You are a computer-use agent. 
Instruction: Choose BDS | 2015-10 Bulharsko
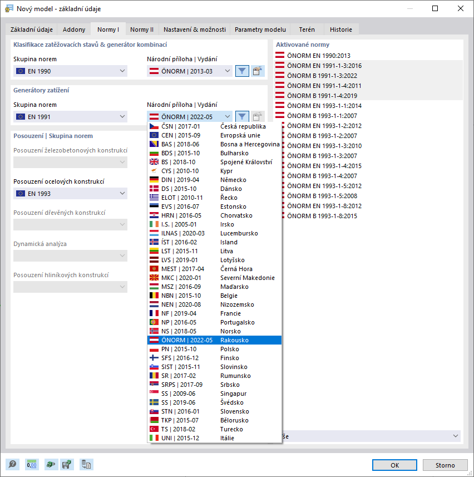point(214,153)
